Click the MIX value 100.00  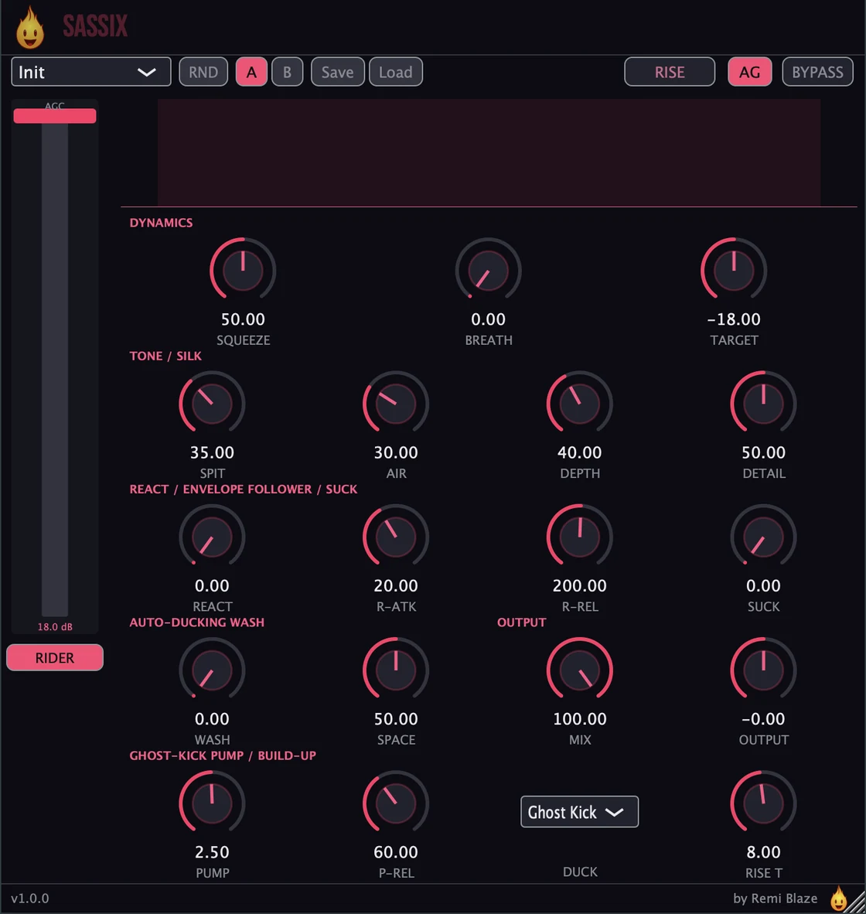[580, 718]
